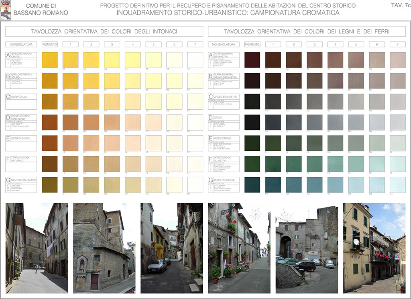Select the Neutro Giallastro pigment swatch
Image resolution: width=411 pixels, height=299 pixels.
[49, 185]
